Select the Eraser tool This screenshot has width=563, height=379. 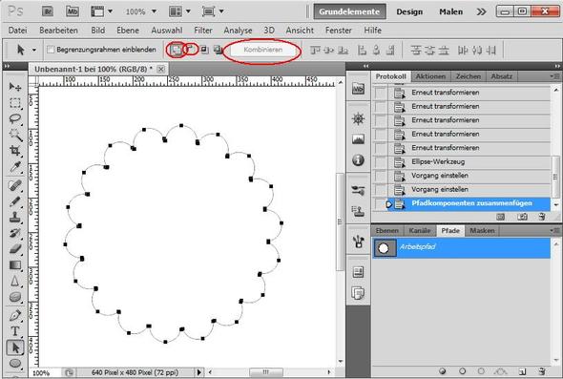(14, 249)
